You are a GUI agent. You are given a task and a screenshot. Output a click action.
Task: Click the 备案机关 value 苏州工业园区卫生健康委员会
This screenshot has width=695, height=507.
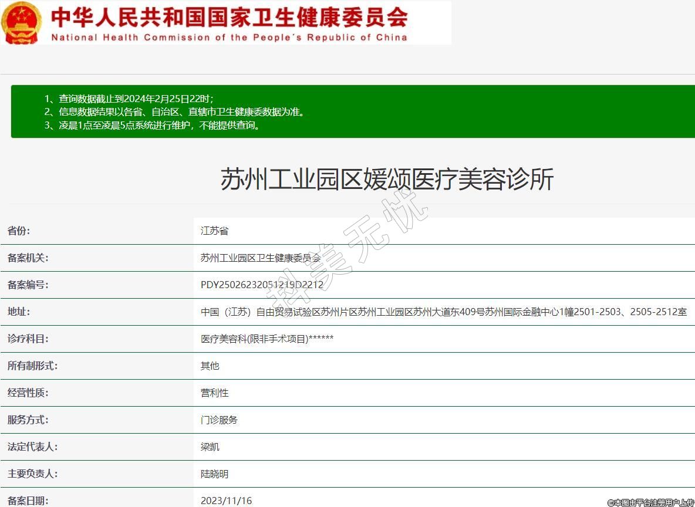(261, 258)
